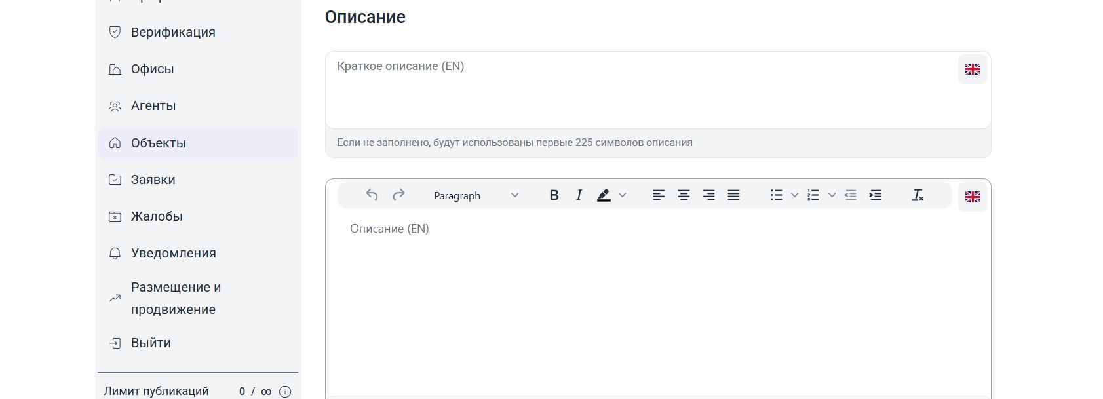Toggle italic formatting
1103x399 pixels.
click(x=579, y=195)
